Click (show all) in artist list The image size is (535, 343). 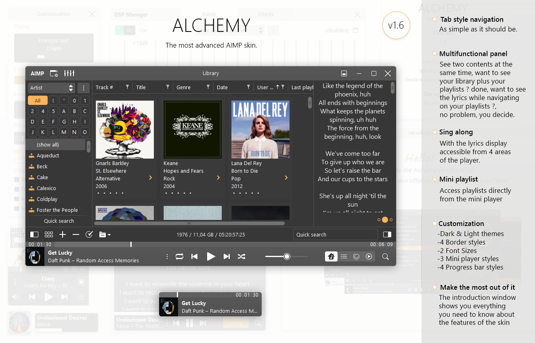pyautogui.click(x=56, y=144)
